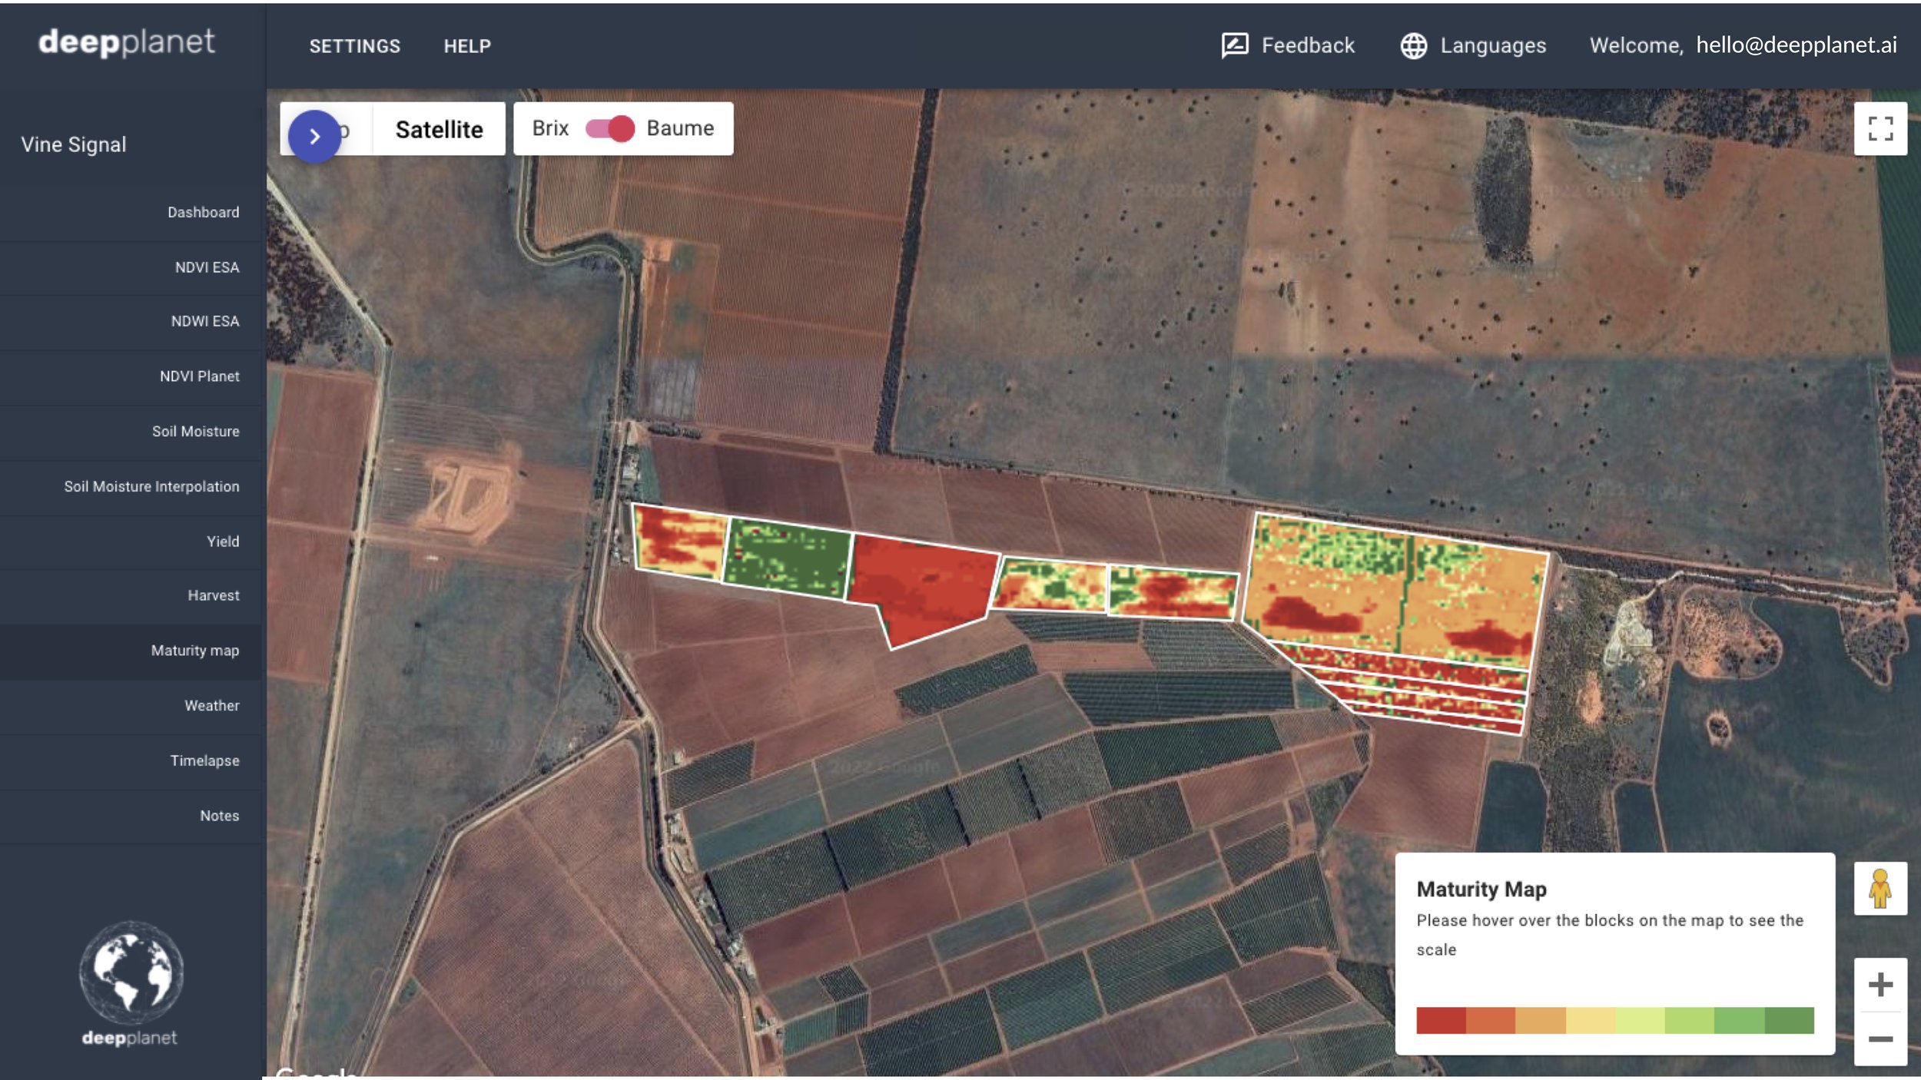Enter fullscreen map view
This screenshot has height=1080, width=1921.
click(1880, 129)
